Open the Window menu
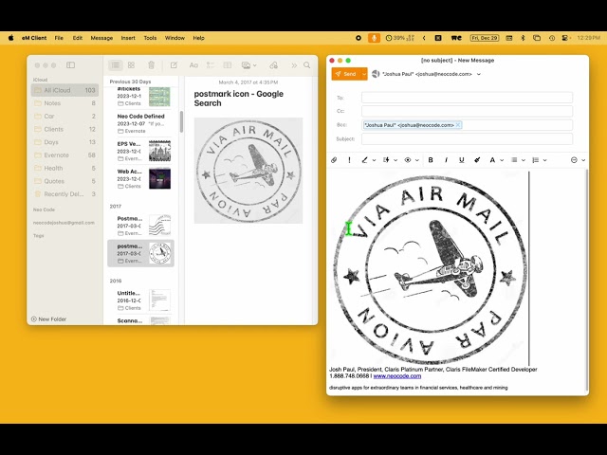 pyautogui.click(x=175, y=38)
